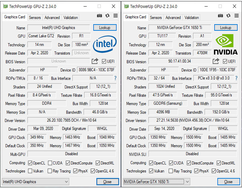
Task: Click Mar 09, 2020 driver date value
Action: point(43,129)
